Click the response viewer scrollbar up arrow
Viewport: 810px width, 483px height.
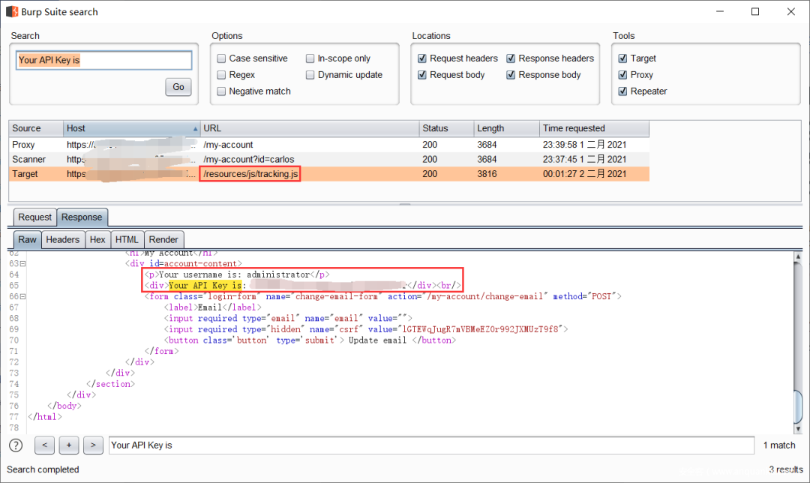[x=798, y=256]
